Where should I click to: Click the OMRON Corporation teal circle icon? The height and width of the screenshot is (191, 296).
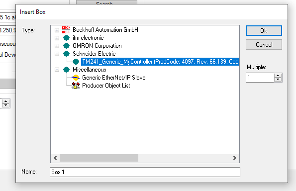[x=66, y=46]
